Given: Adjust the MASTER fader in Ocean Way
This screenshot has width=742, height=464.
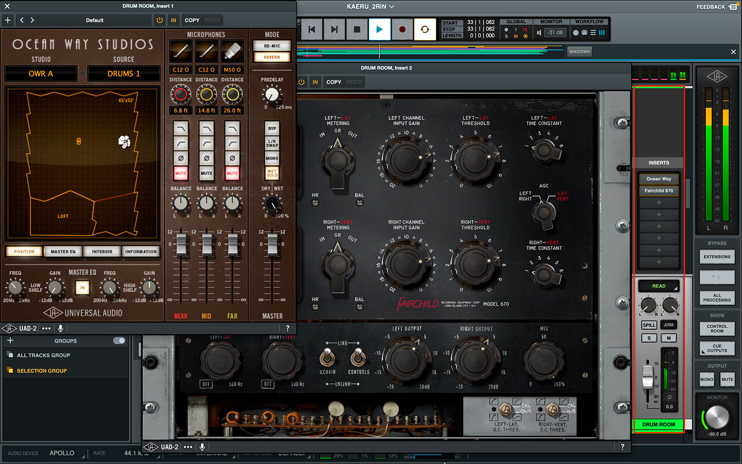Looking at the screenshot, I should tap(272, 244).
